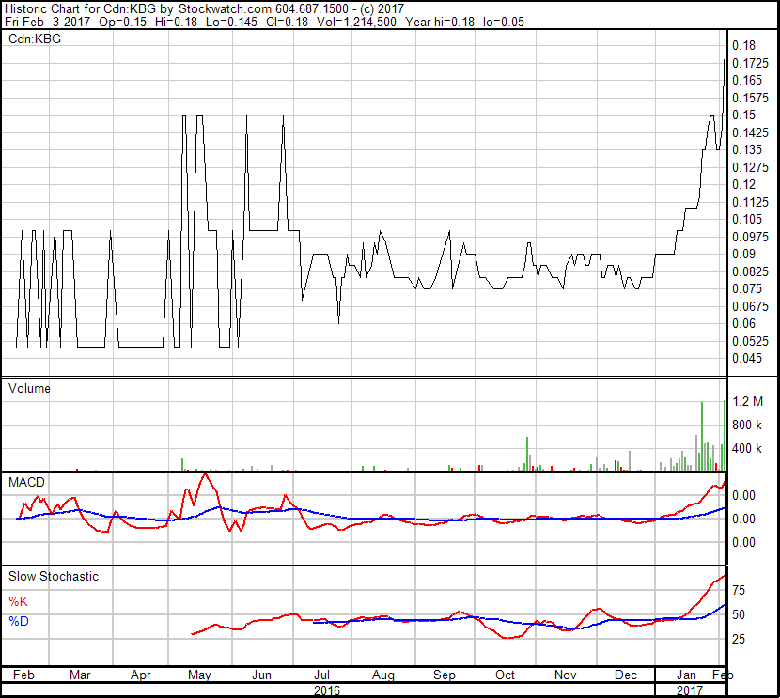Click the '2016' year label
Image resolution: width=780 pixels, height=698 pixels.
[x=327, y=690]
